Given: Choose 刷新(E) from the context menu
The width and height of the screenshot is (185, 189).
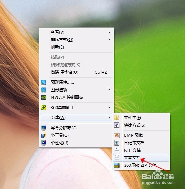Looking at the screenshot, I should point(76,47).
